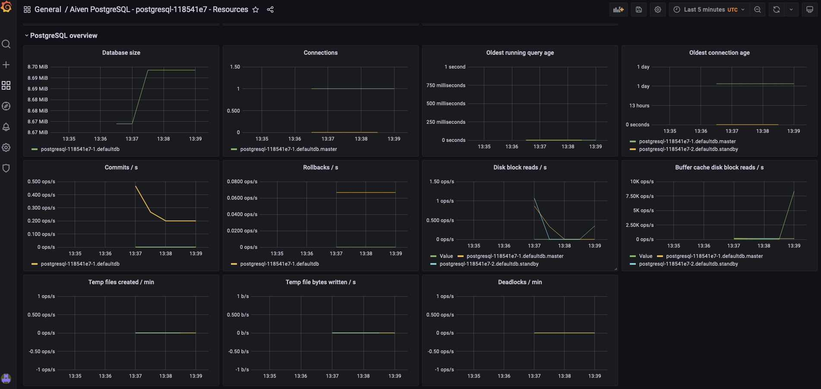Zoom out the time range
The height and width of the screenshot is (389, 821).
(x=758, y=9)
